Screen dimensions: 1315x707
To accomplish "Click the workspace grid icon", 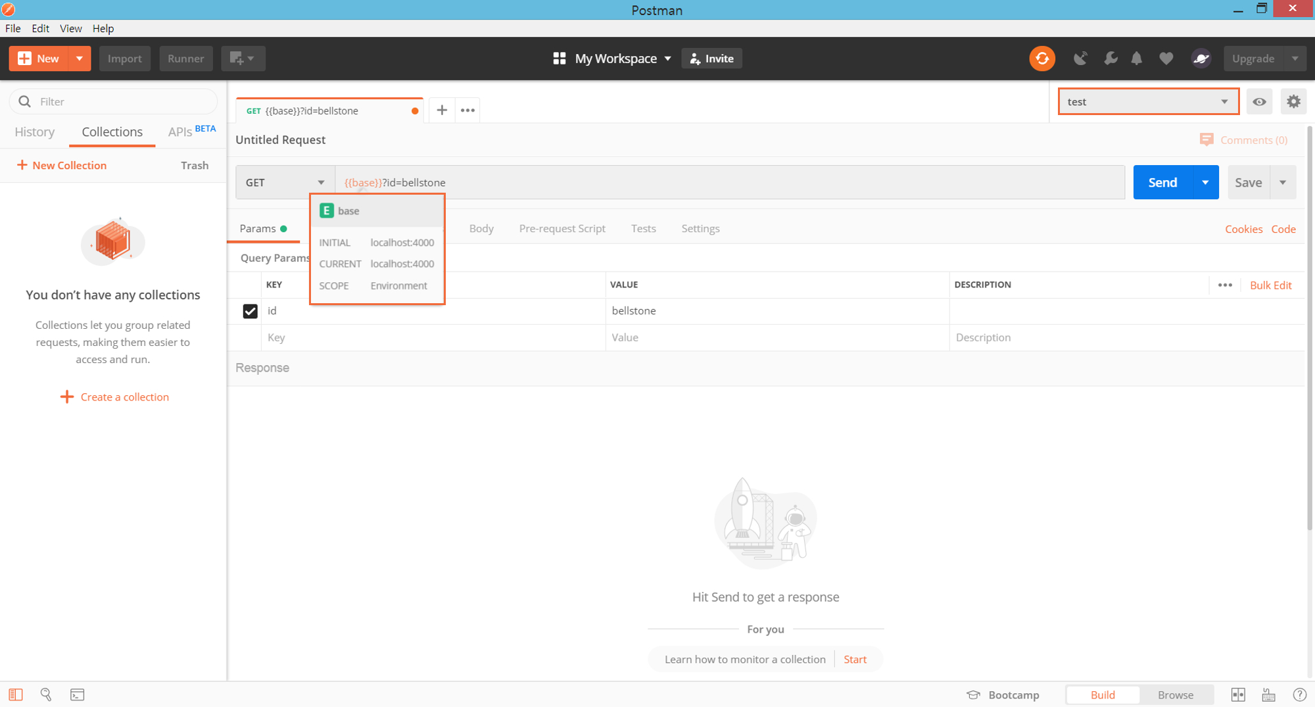I will (x=560, y=59).
